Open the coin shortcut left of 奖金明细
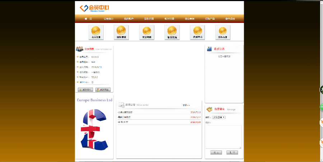The width and height of the screenshot is (323, 162). (121, 32)
